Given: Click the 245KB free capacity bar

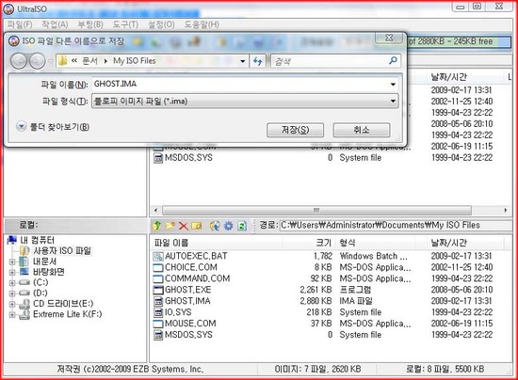Looking at the screenshot, I should tap(460, 41).
